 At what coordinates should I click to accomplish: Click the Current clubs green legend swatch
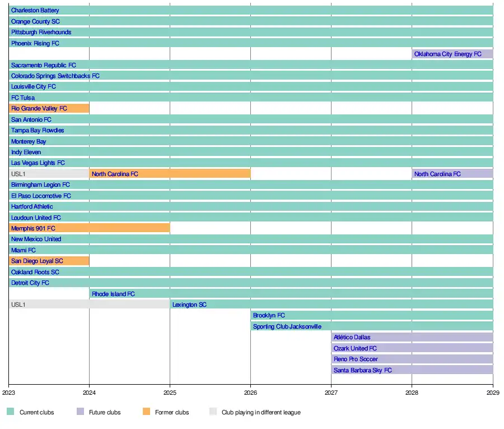[10, 411]
